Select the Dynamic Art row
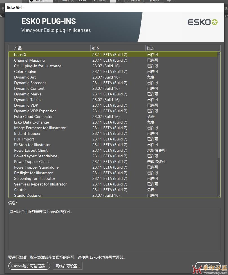 (x=113, y=77)
